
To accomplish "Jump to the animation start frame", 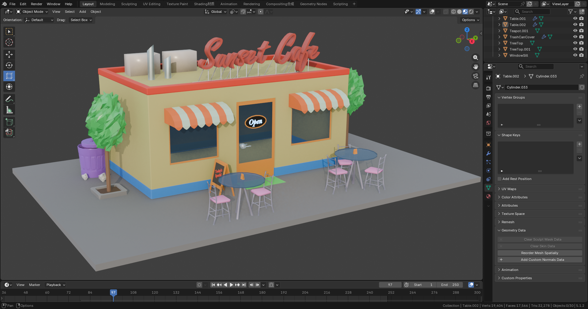I will pos(213,285).
